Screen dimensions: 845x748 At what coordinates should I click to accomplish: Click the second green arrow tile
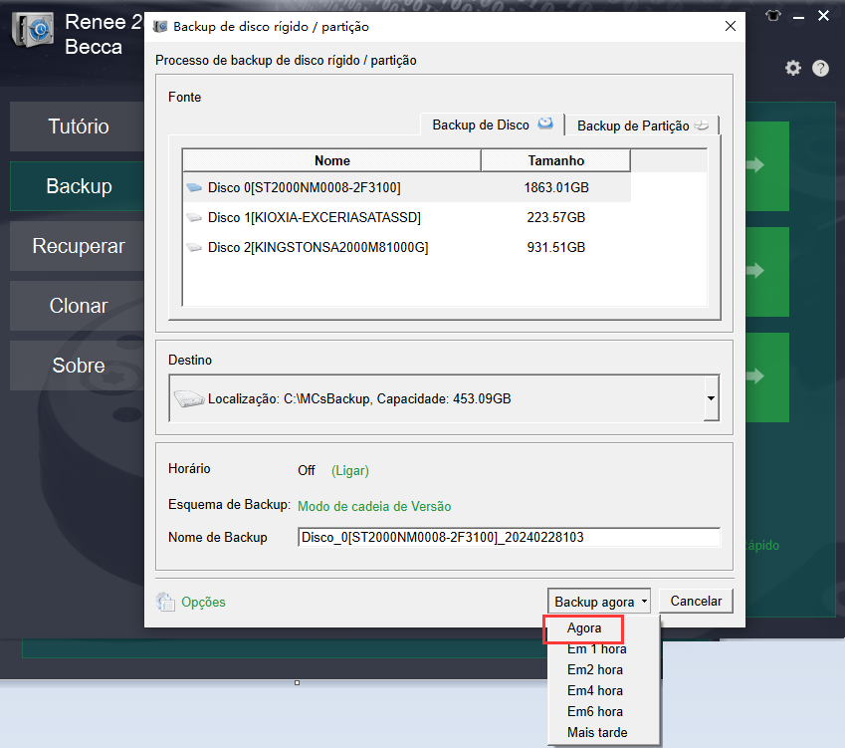tap(766, 271)
